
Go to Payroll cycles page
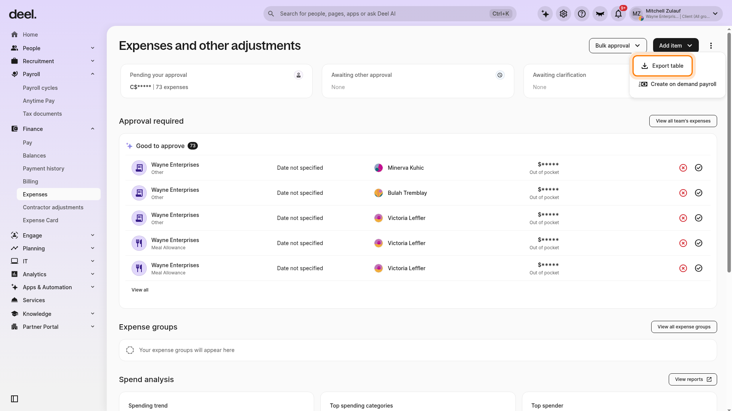pos(40,88)
